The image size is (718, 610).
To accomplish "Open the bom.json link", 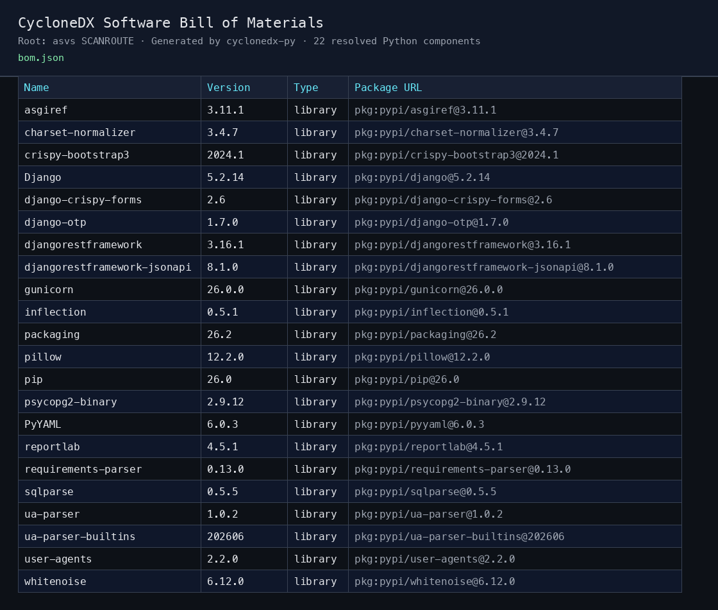I will pos(41,58).
